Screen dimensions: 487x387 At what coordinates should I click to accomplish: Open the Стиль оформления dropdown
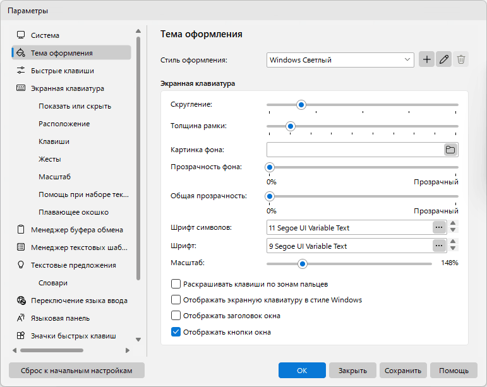340,60
